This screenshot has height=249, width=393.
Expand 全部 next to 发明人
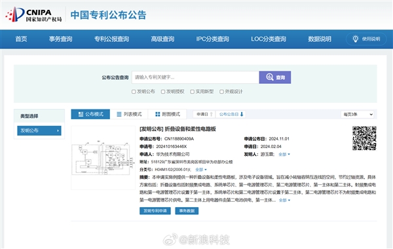(x=284, y=155)
